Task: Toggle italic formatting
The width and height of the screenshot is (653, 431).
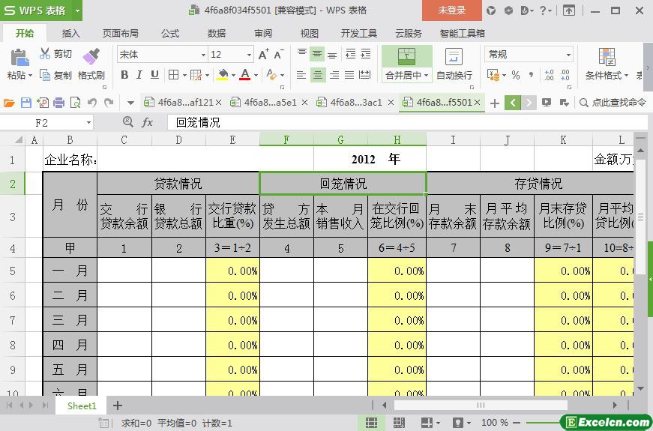Action: pos(139,75)
